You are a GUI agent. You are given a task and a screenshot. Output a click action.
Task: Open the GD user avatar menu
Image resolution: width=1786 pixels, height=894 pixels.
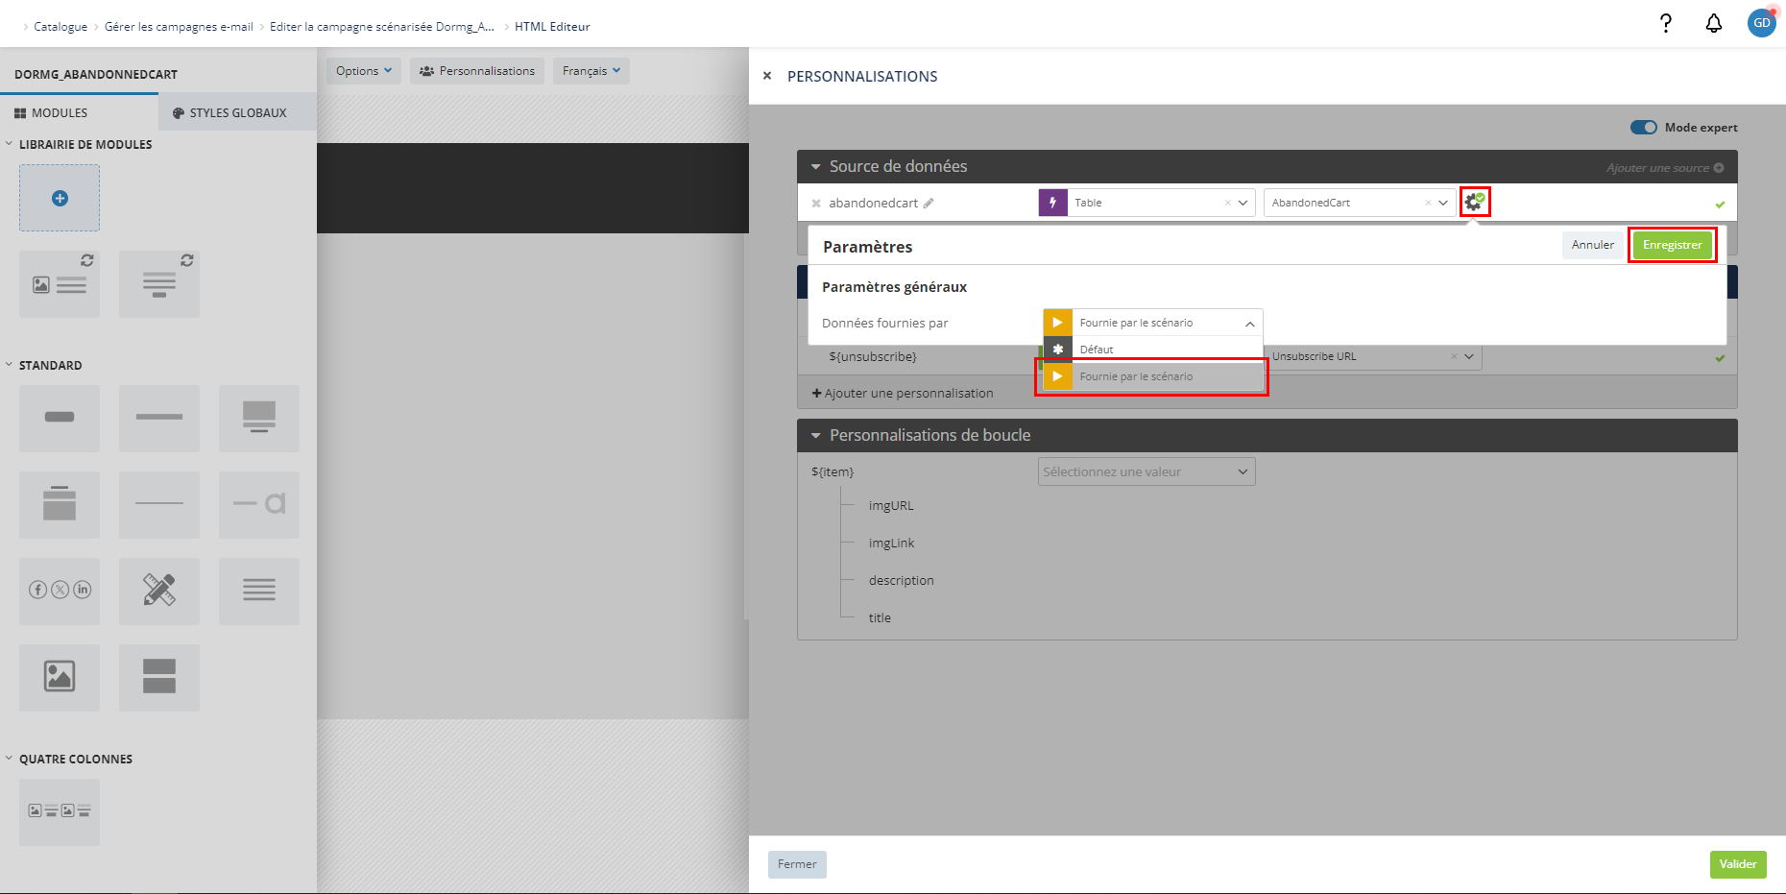point(1762,23)
